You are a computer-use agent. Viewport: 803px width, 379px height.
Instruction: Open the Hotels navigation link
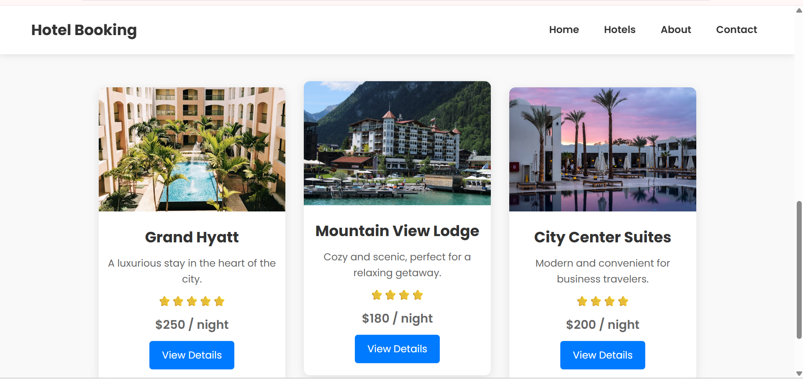[619, 30]
